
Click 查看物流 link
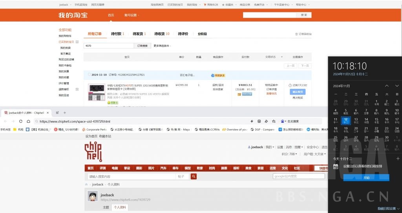(x=272, y=94)
